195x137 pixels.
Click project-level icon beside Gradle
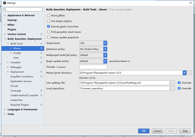[42, 53]
